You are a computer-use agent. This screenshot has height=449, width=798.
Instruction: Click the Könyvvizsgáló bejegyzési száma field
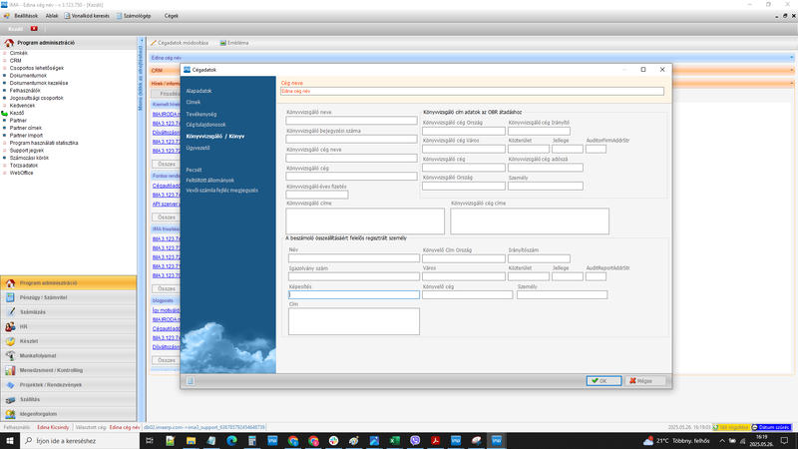point(352,139)
